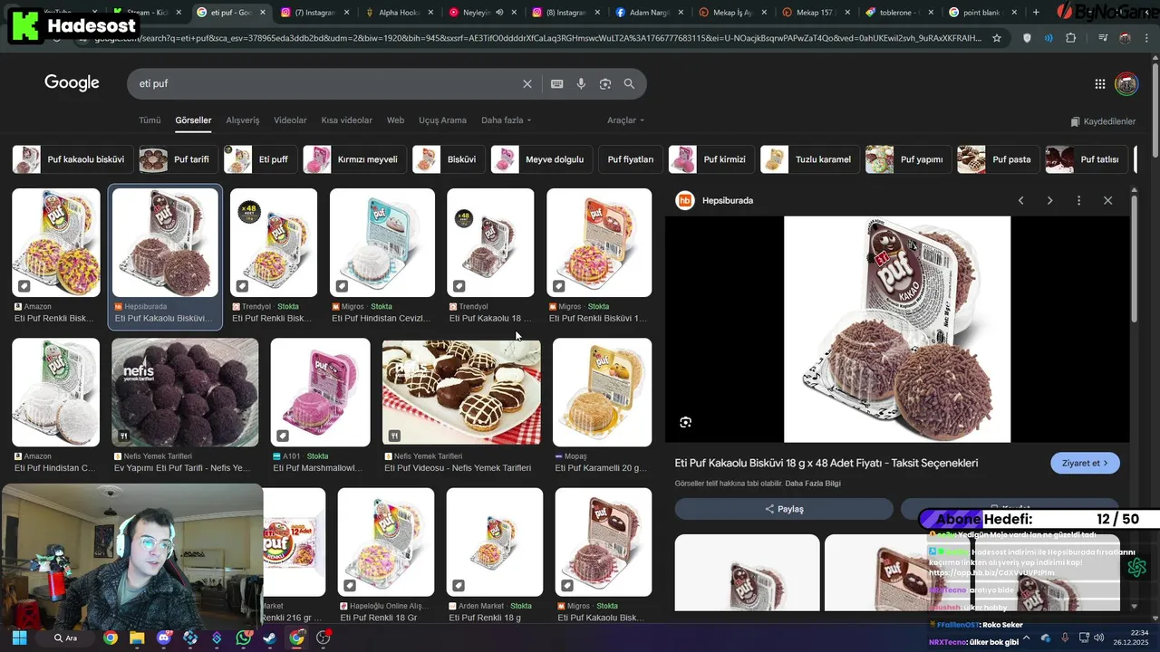
Task: Select the 'Puf tarifi' filter chip
Action: click(178, 159)
